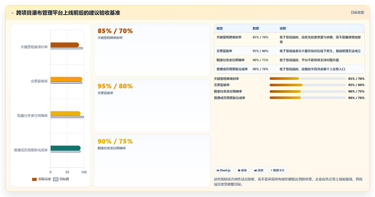Image resolution: width=375 pixels, height=197 pixels.
Task: Click the small icon before the page title
Action: (12, 13)
